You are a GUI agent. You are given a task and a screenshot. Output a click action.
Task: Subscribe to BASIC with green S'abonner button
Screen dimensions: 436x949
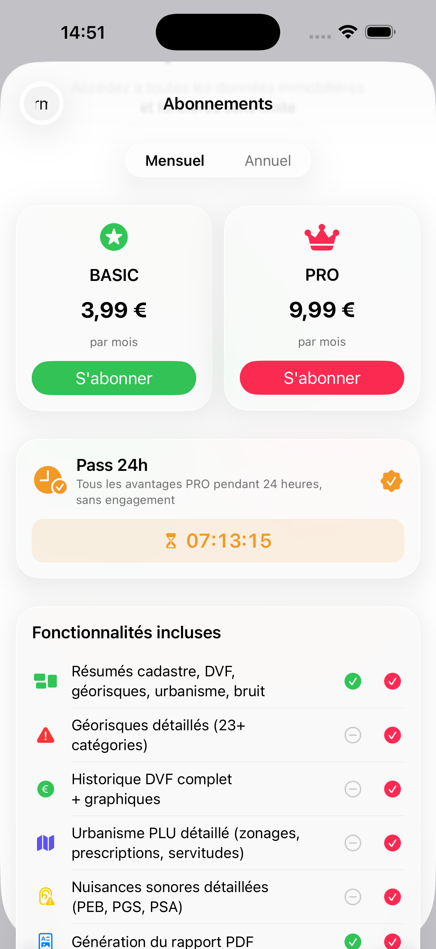point(114,378)
